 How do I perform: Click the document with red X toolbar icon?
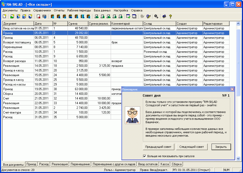click(38, 16)
